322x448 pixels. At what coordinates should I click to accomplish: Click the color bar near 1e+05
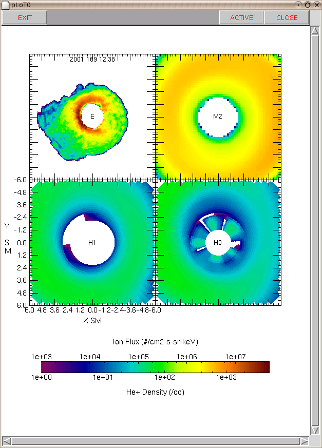tap(139, 367)
